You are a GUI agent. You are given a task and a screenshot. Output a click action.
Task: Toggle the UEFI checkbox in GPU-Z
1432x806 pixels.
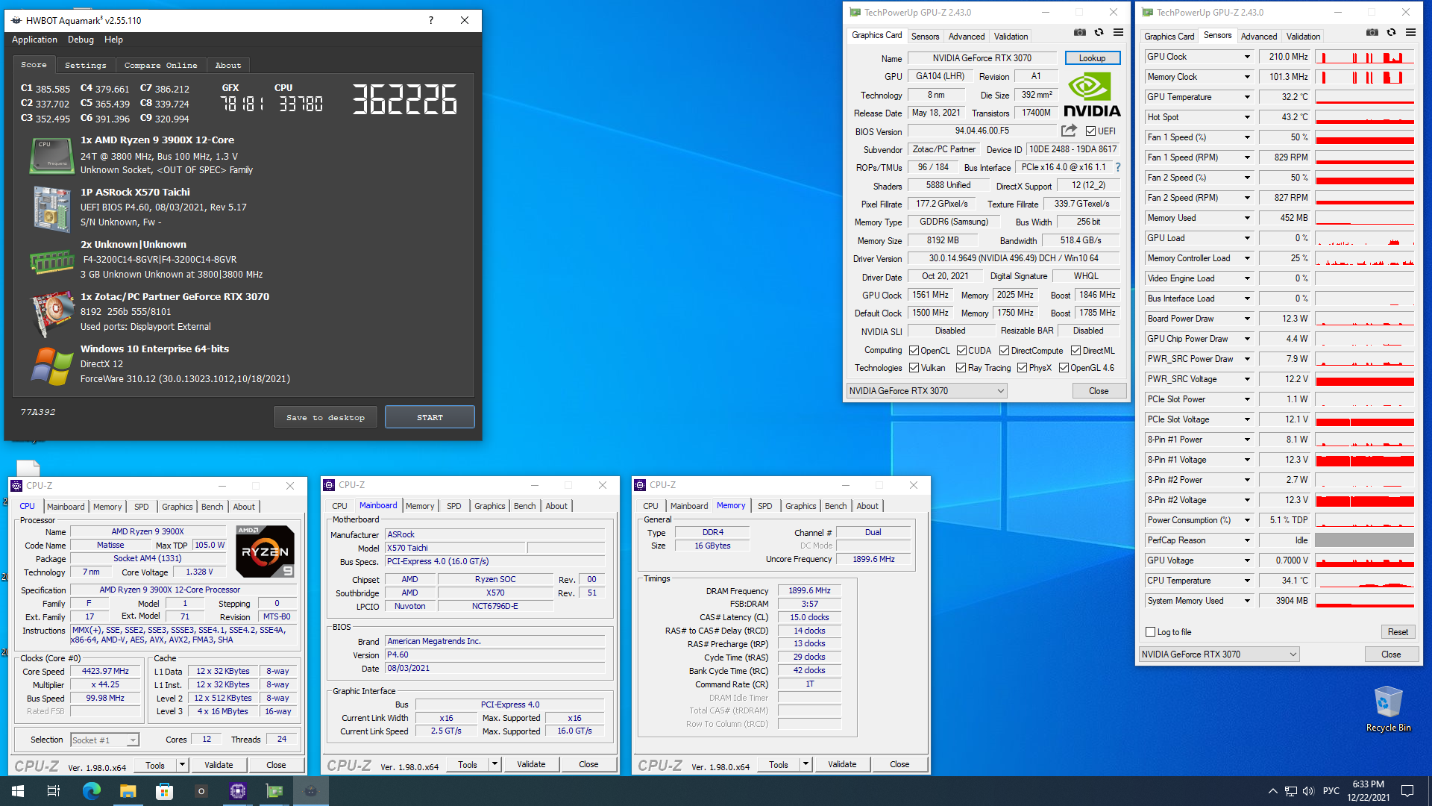(1090, 131)
